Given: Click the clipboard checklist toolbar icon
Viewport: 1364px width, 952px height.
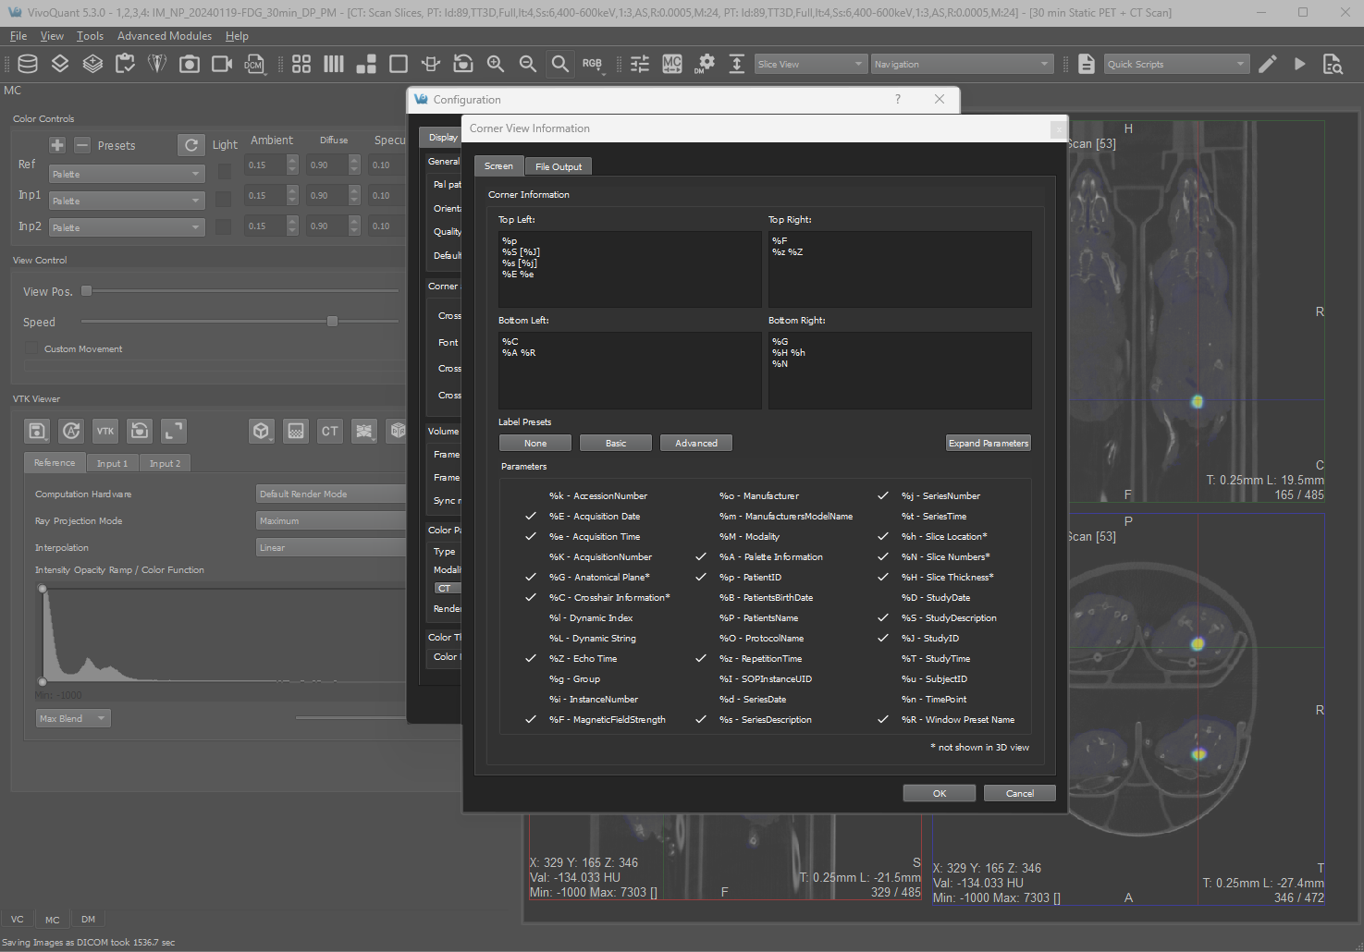Looking at the screenshot, I should 125,64.
